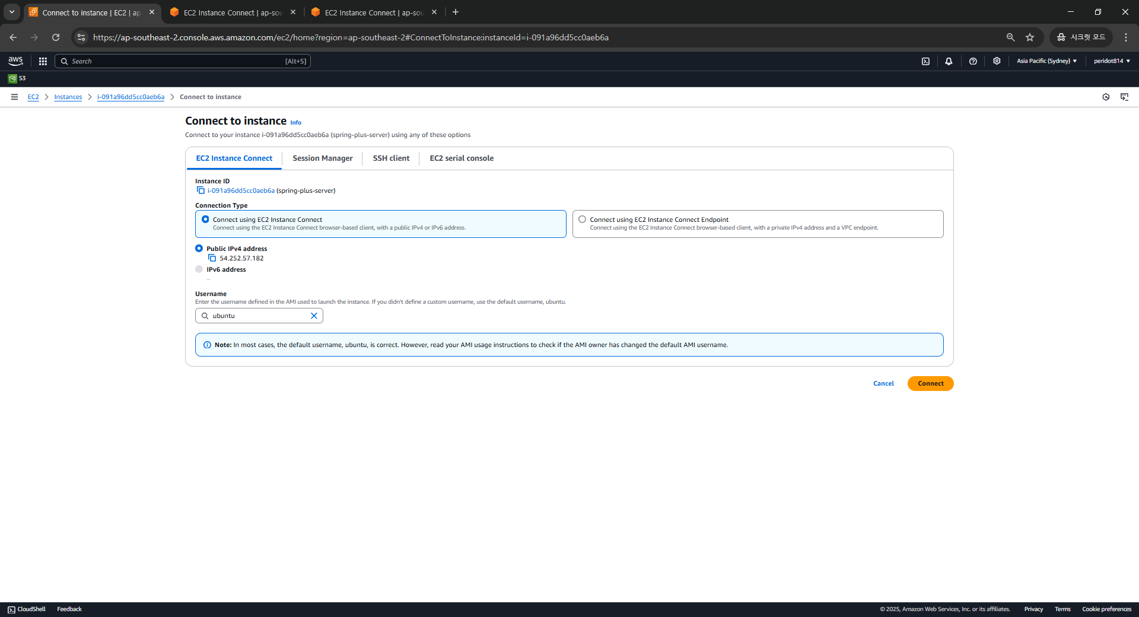Open instance ID link under Instance ID
Screen dimensions: 1139x617
click(241, 190)
